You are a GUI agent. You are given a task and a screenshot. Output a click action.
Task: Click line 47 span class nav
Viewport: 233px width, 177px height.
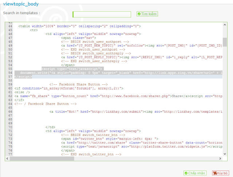click(x=79, y=38)
